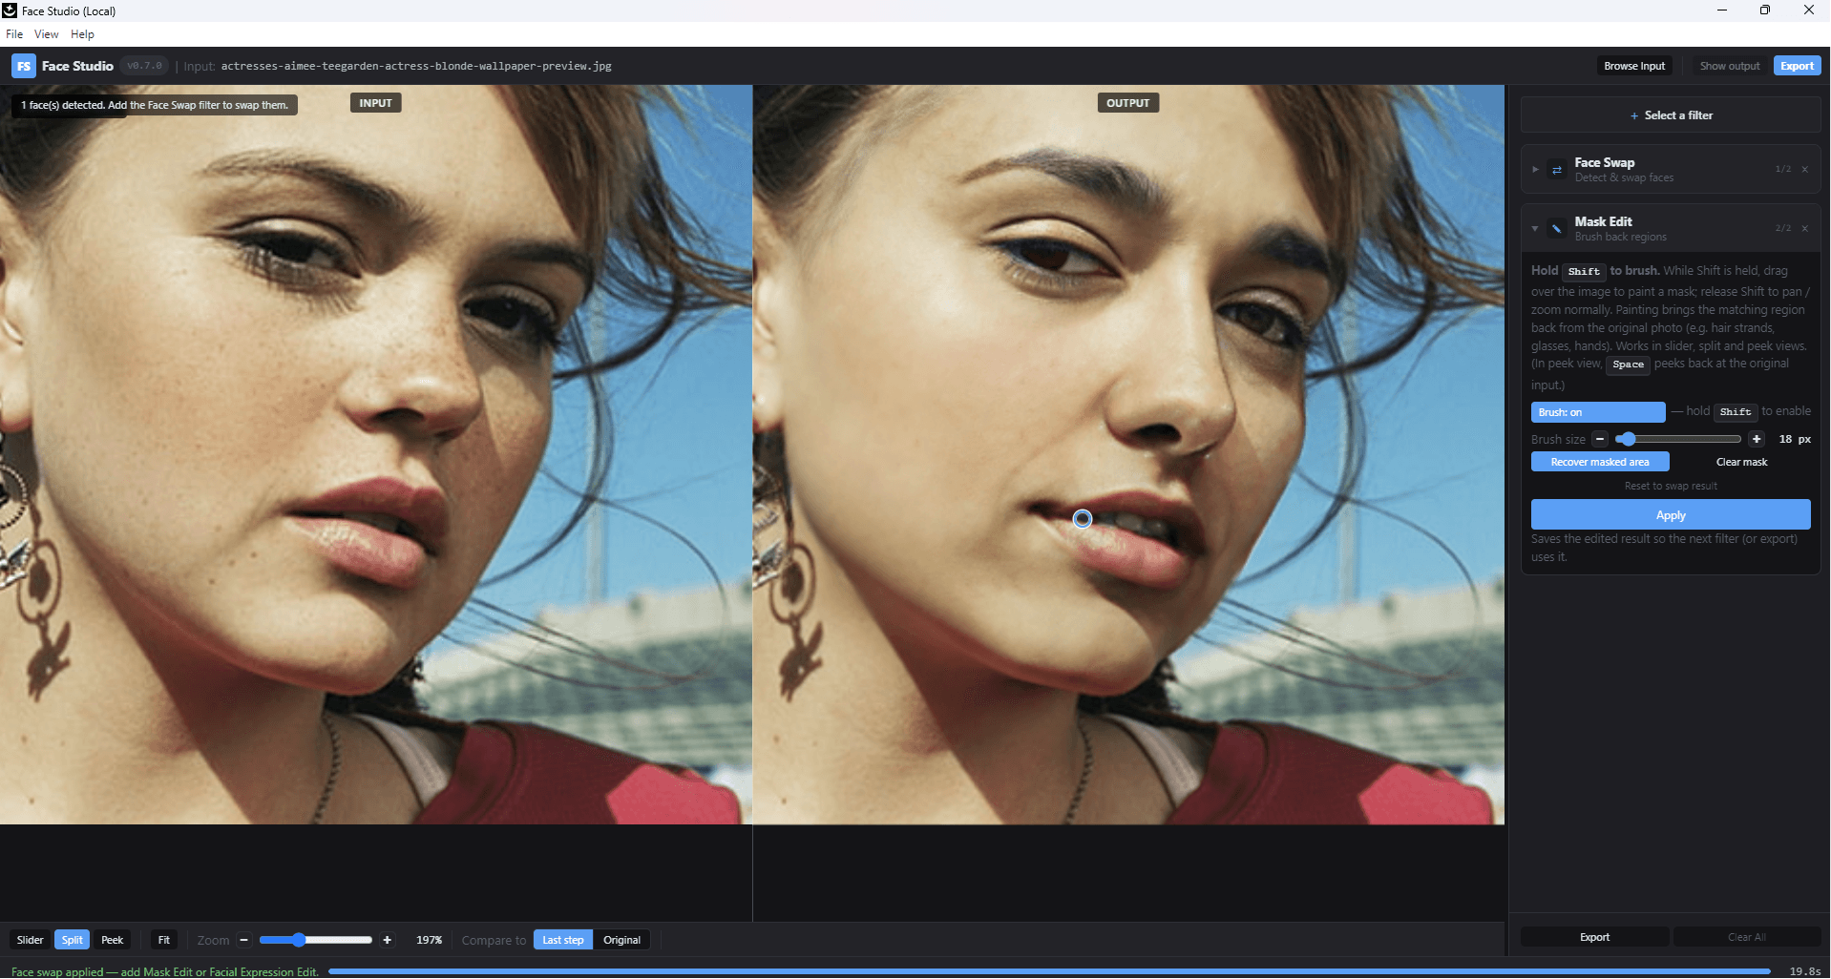
Task: Click the blue Export button in header
Action: click(x=1797, y=66)
